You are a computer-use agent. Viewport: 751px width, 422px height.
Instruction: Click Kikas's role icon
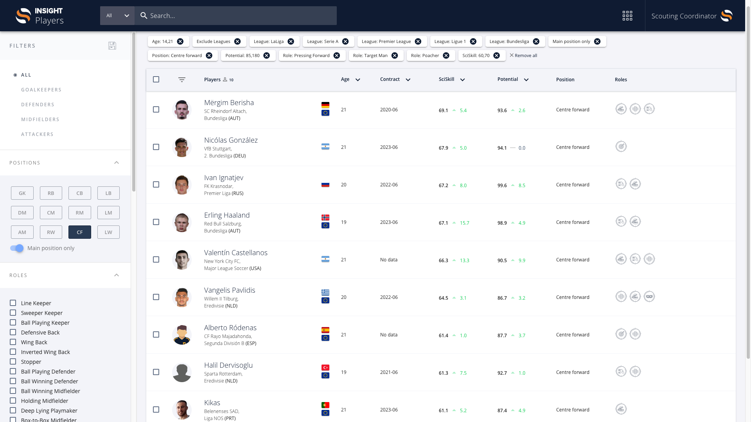click(621, 409)
